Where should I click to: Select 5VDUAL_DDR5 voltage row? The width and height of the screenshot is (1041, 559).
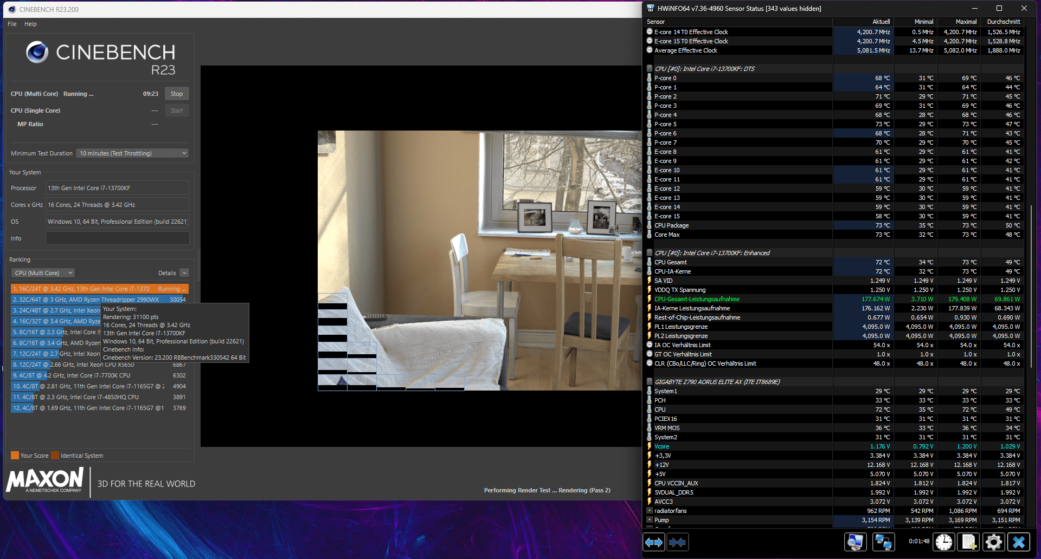(834, 492)
